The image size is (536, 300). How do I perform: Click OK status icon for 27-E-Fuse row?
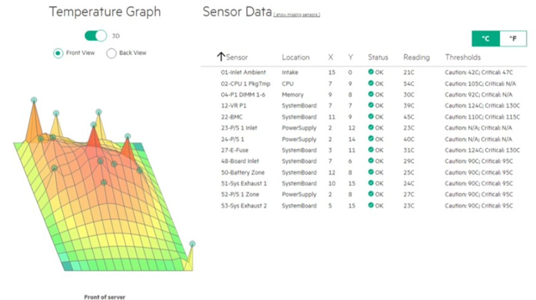[371, 150]
